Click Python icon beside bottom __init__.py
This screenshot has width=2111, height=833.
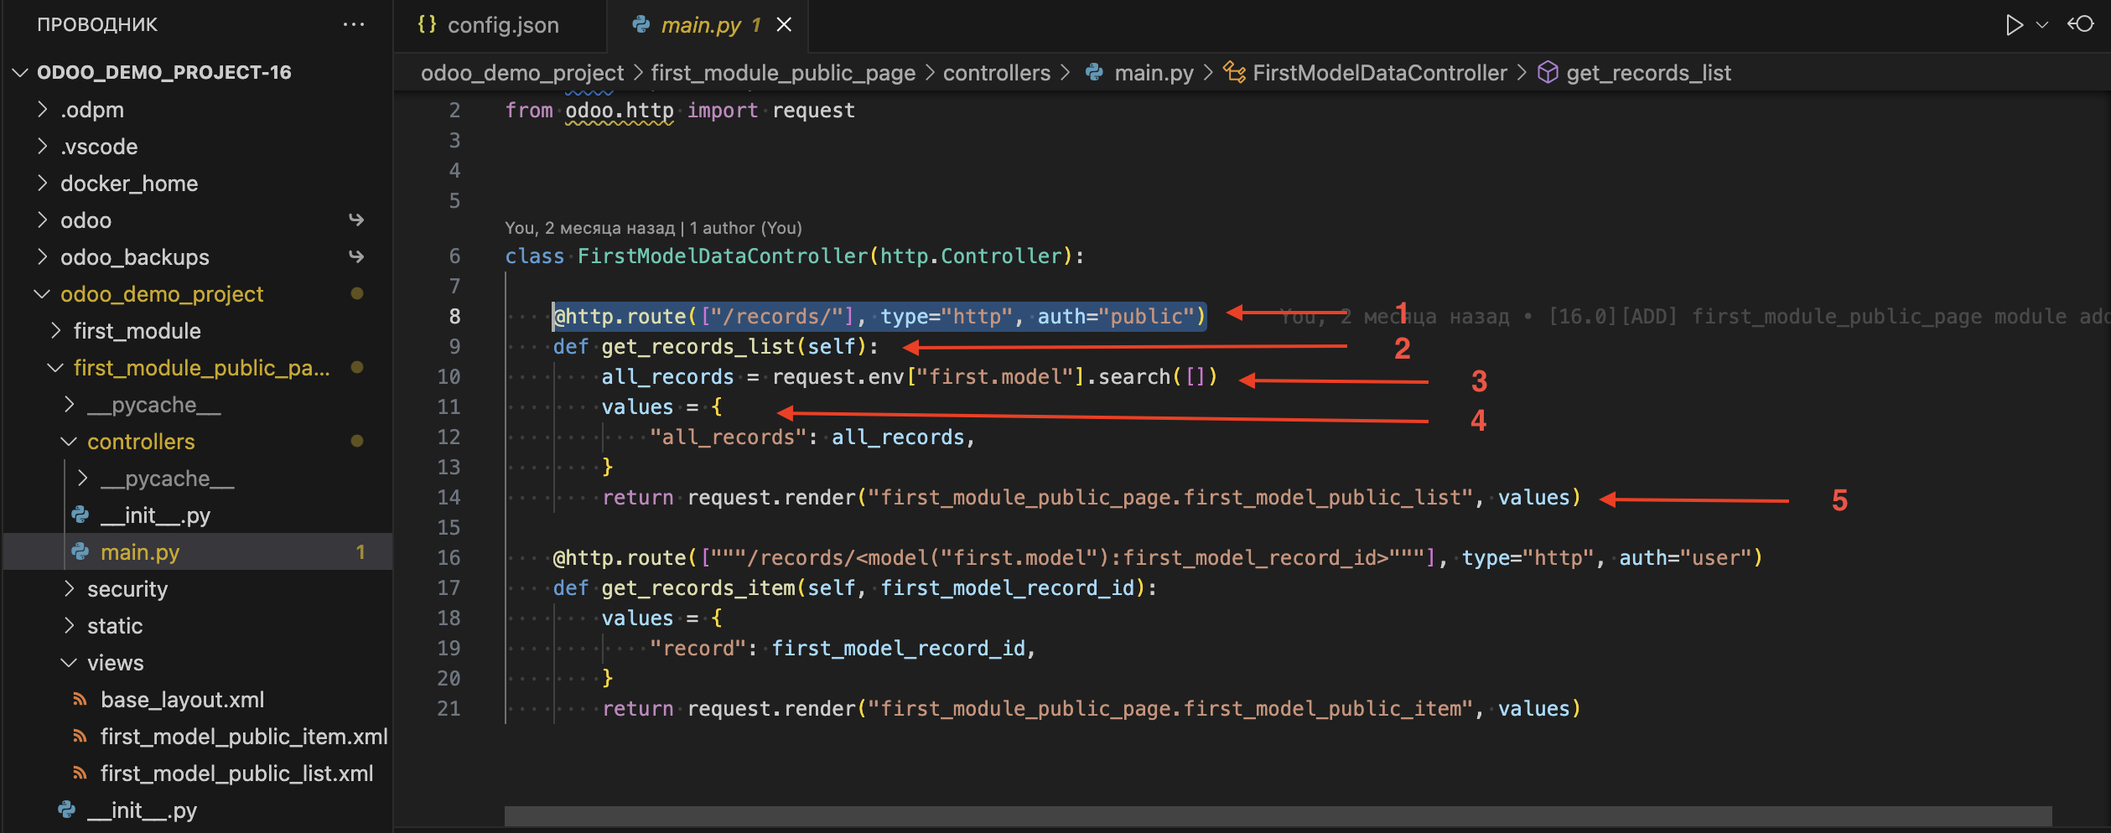[x=67, y=810]
